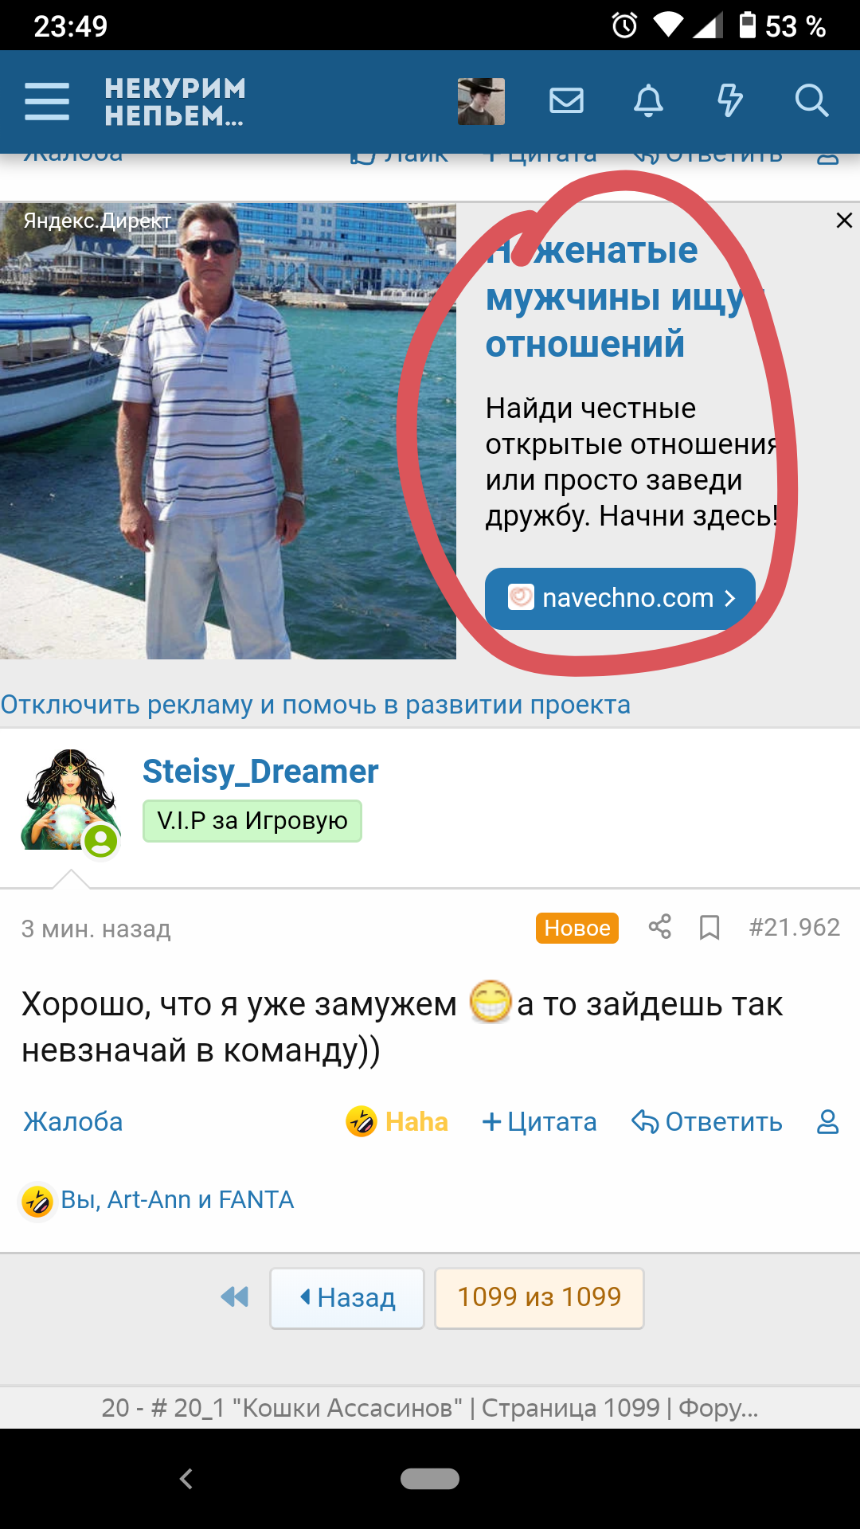Bookmark the Steisy_Dreamer post
The image size is (860, 1529).
[709, 927]
